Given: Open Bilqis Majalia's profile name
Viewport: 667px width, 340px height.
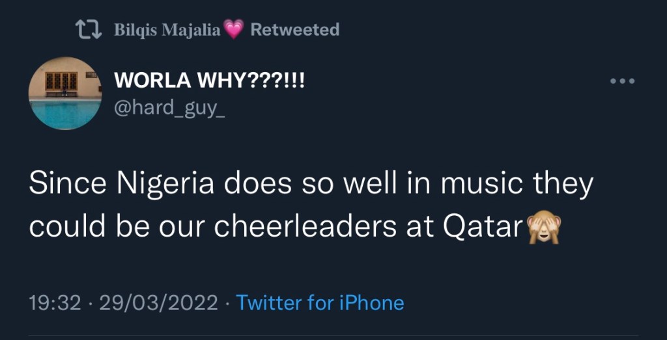Looking at the screenshot, I should (167, 30).
